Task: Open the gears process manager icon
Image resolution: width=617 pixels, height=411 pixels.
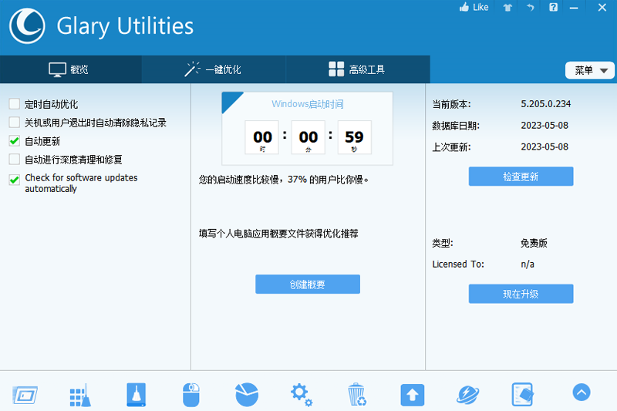Action: point(302,395)
